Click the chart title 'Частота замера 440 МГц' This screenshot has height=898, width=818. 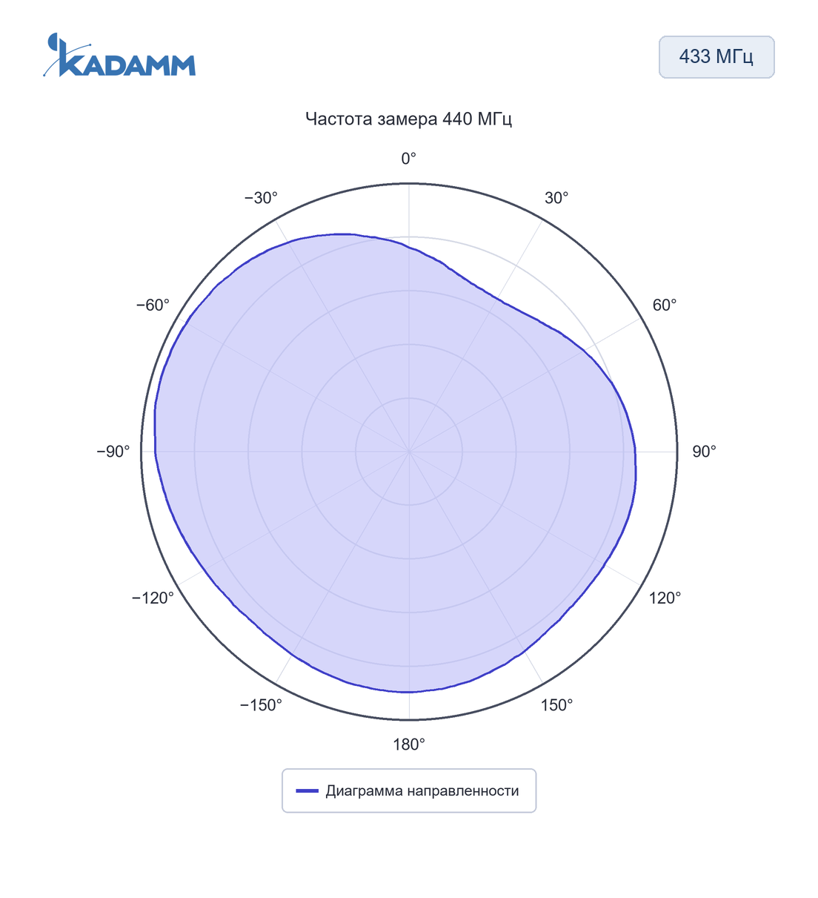[409, 119]
